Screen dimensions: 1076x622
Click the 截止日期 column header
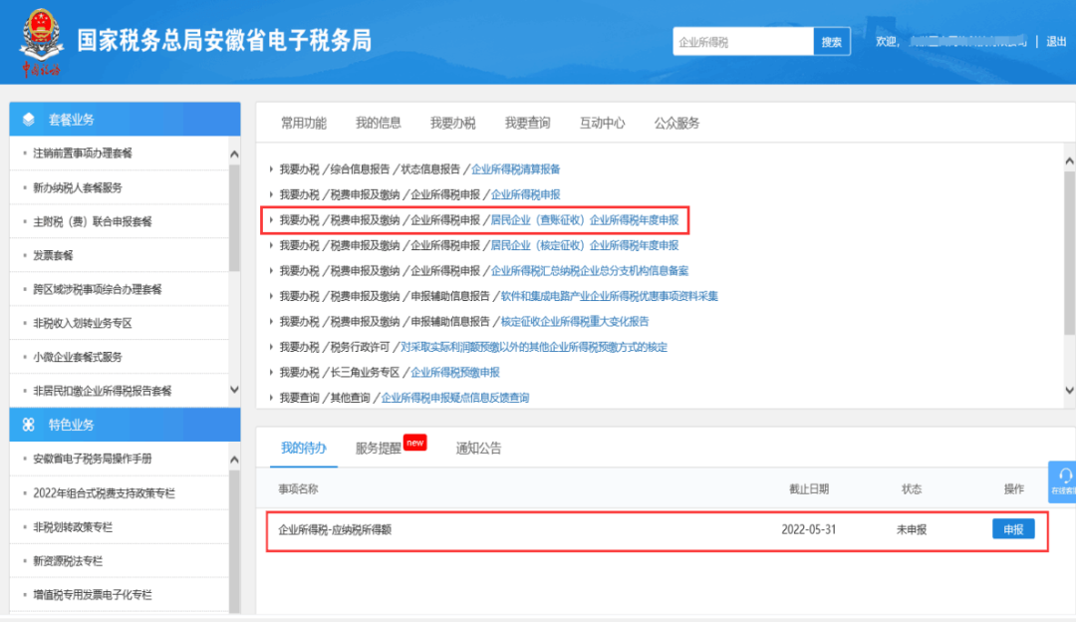809,488
